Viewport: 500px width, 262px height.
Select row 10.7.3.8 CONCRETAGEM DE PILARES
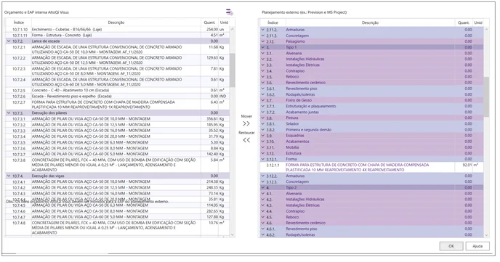pyautogui.click(x=117, y=165)
